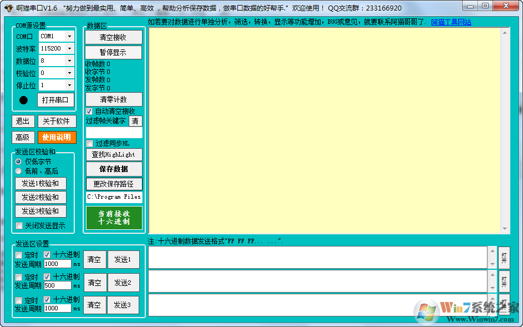Enable 自动清空接收 auto-clear receiving

point(88,111)
